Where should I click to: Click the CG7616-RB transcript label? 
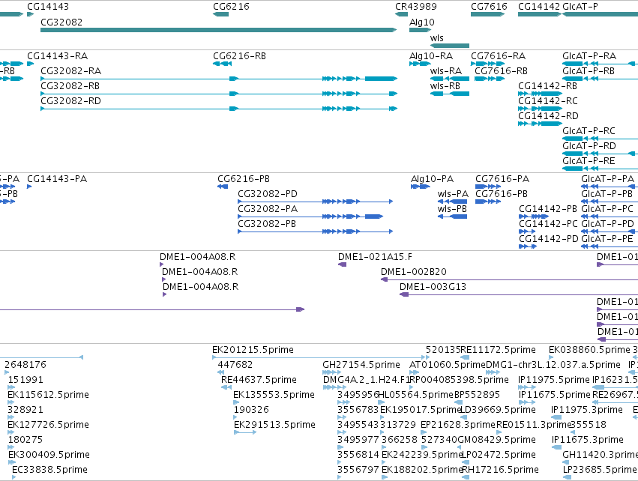click(502, 71)
